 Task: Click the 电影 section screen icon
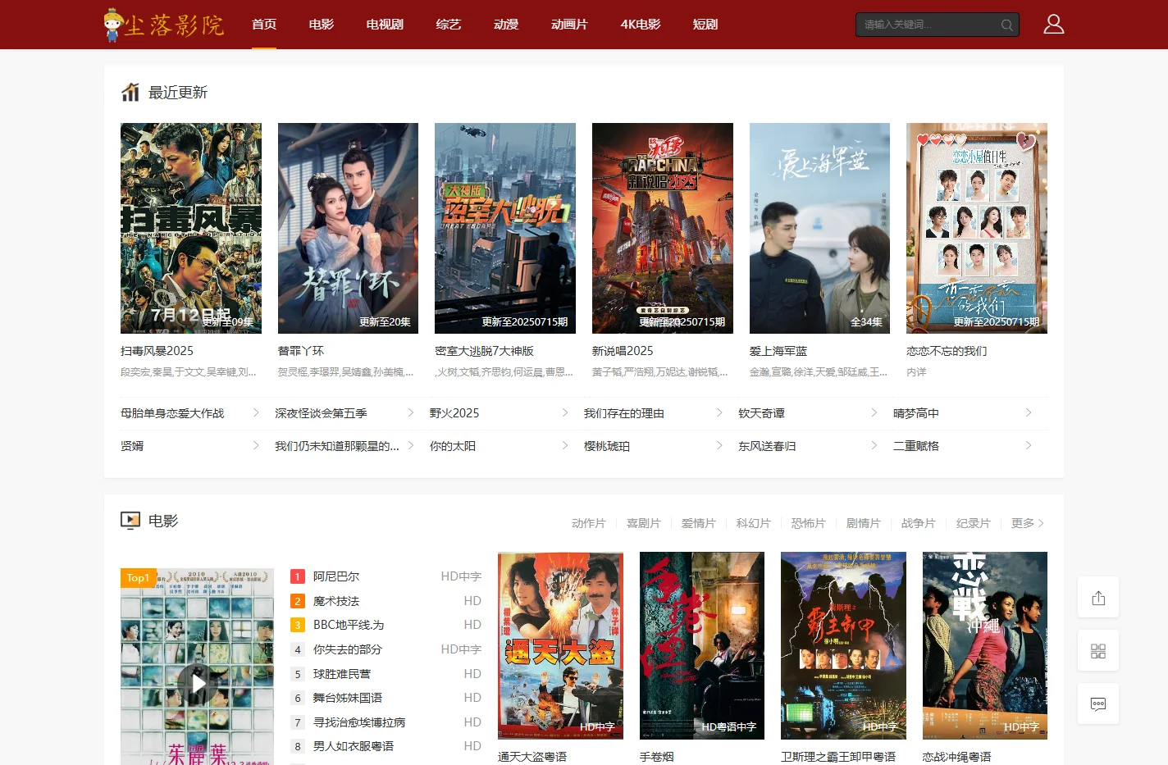pos(130,521)
